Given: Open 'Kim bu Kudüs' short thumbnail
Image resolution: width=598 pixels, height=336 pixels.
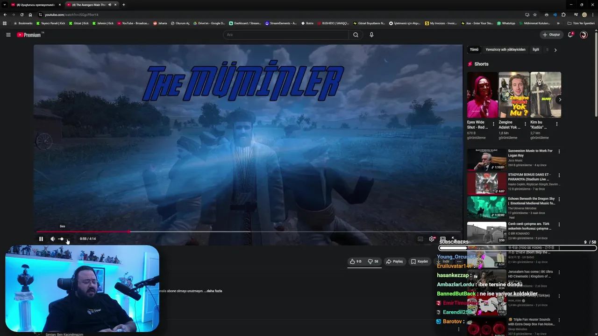Looking at the screenshot, I should tap(546, 95).
